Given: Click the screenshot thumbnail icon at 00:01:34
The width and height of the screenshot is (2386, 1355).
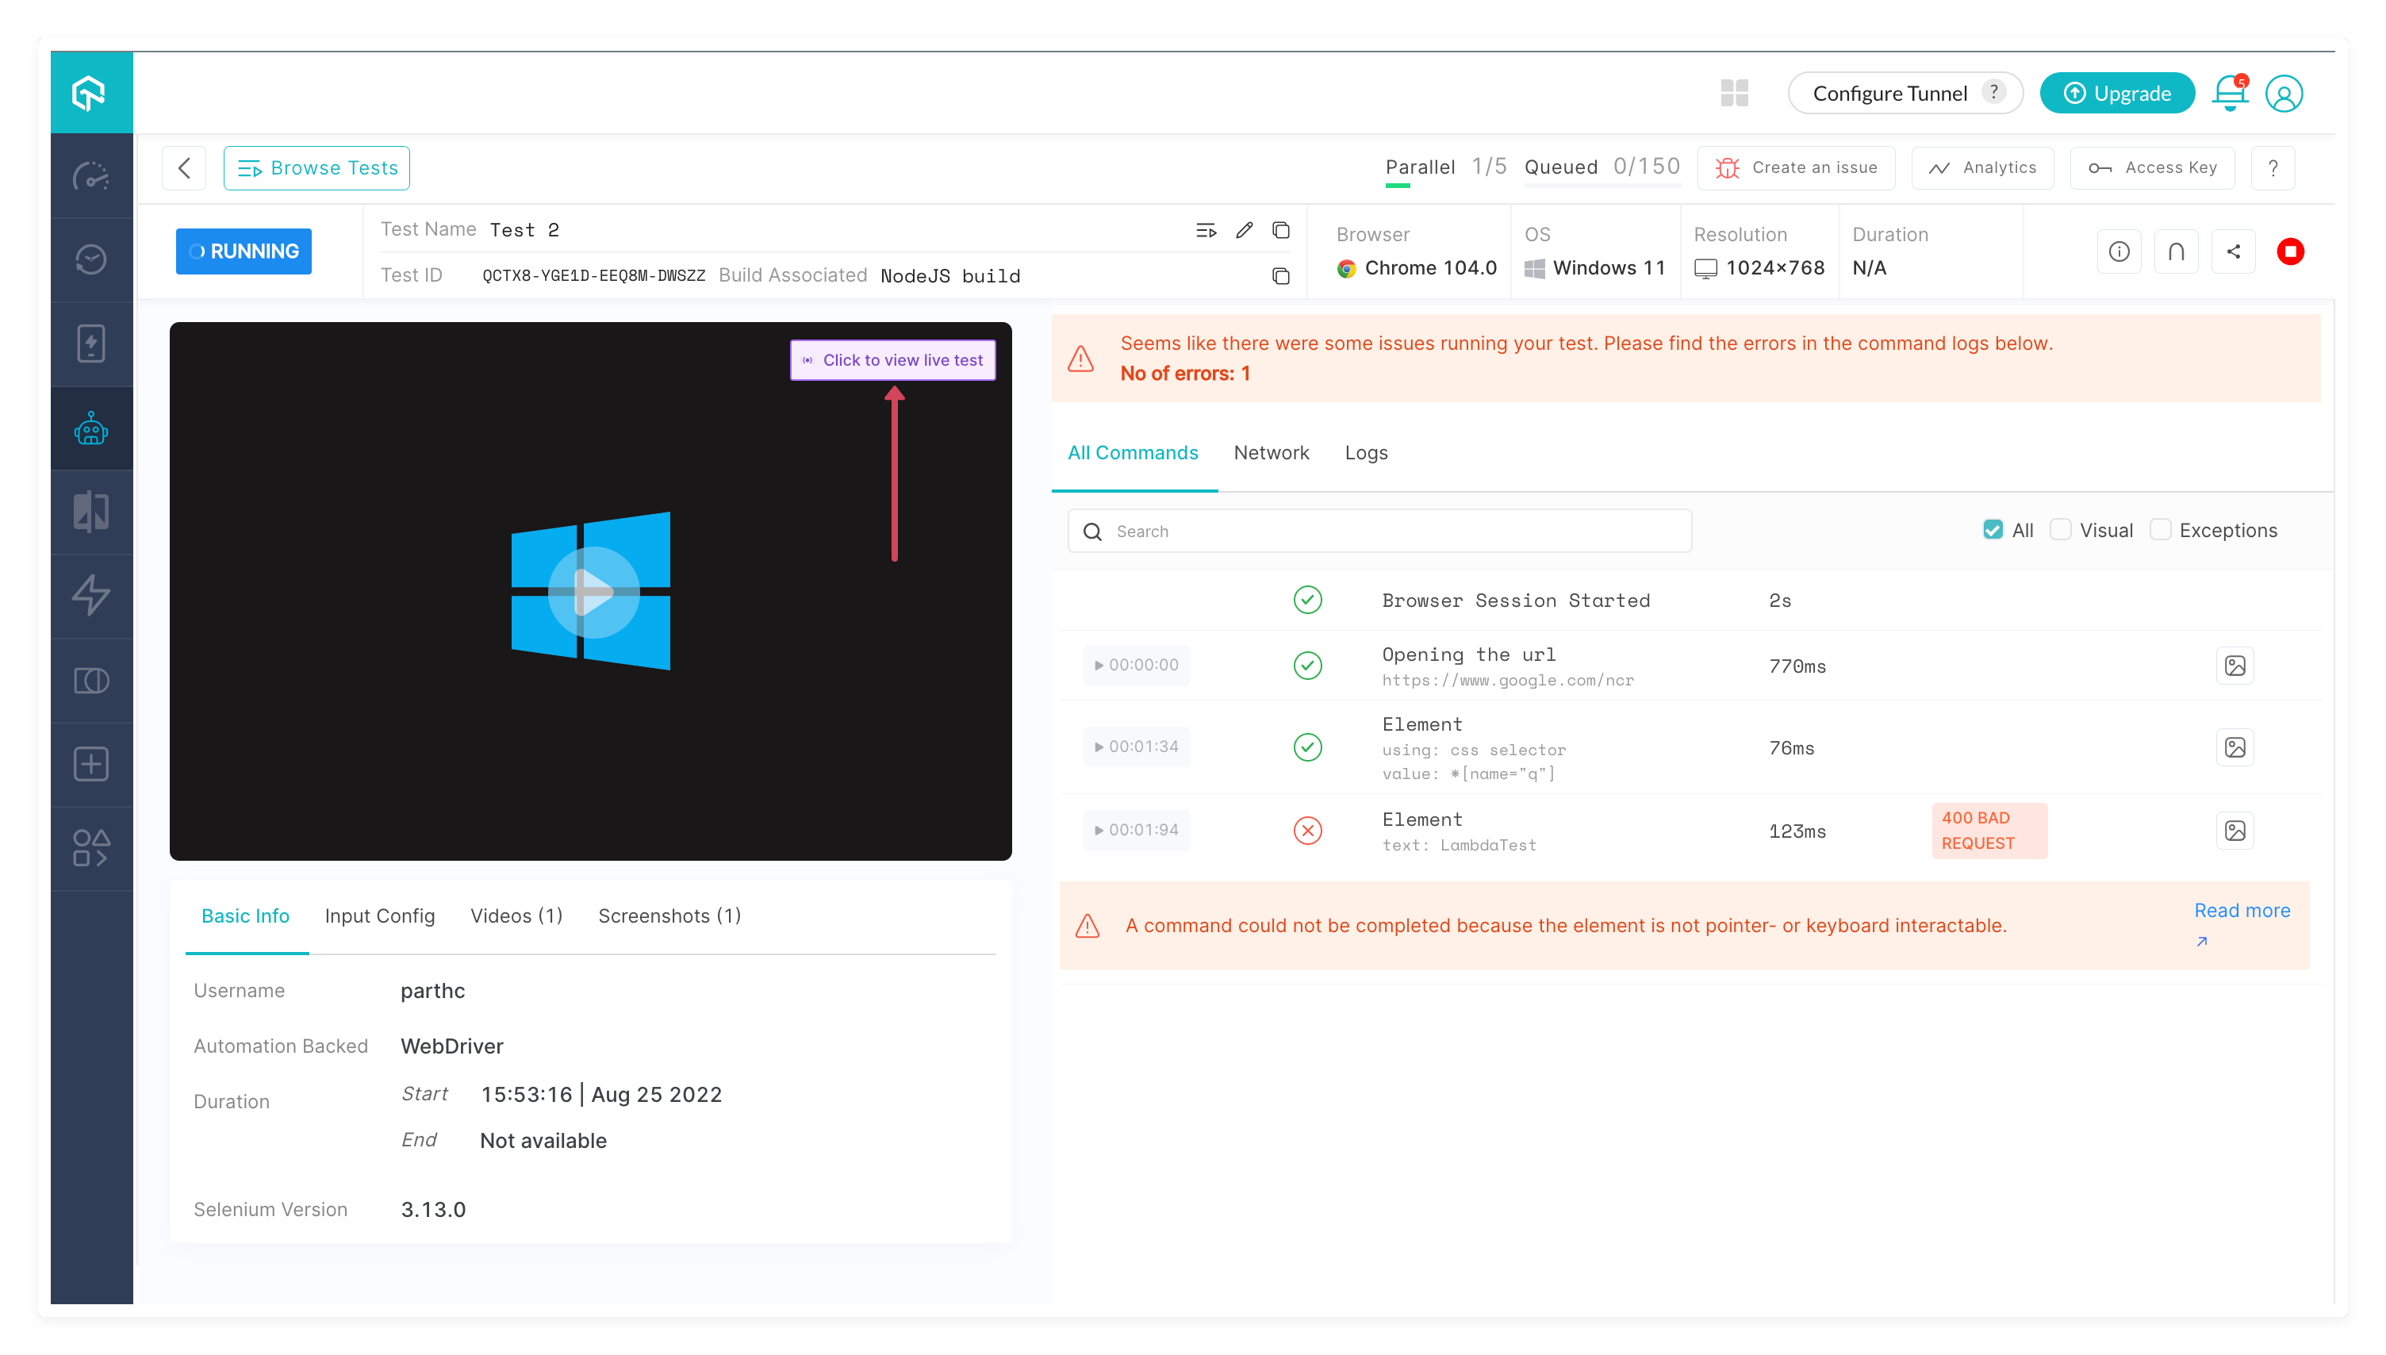Looking at the screenshot, I should [2235, 747].
